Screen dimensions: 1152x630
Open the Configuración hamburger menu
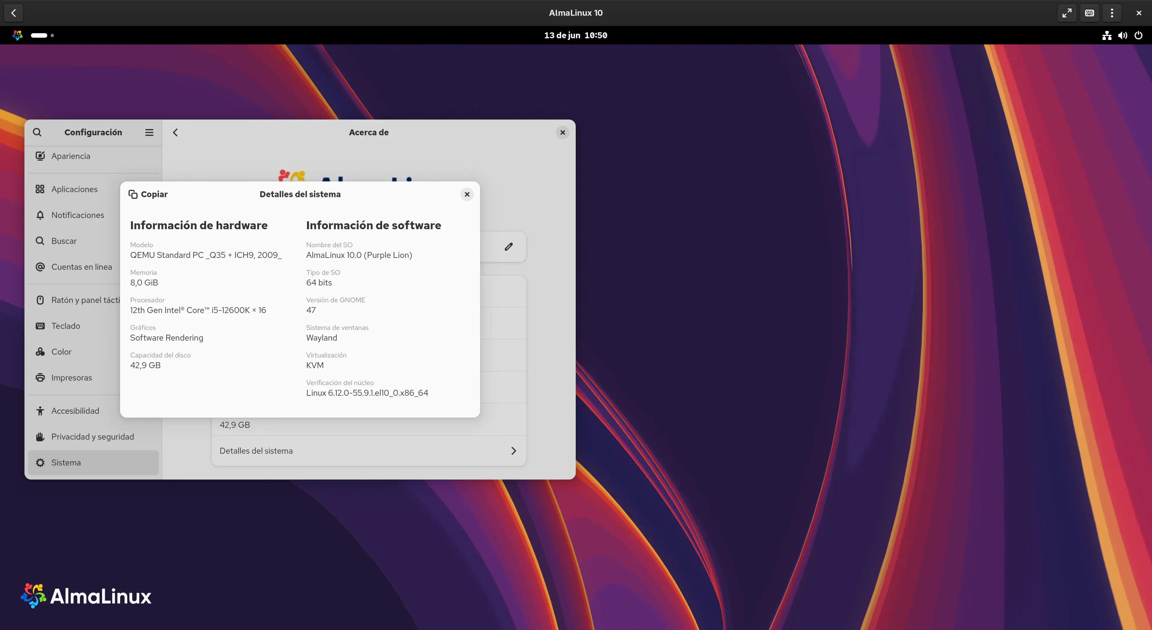coord(149,132)
